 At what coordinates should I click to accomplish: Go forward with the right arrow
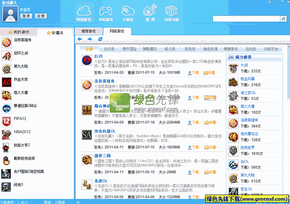(x=90, y=39)
